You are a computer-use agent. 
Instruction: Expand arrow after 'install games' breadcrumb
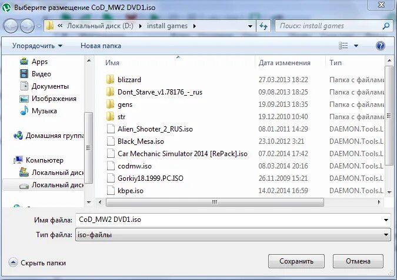[195, 26]
